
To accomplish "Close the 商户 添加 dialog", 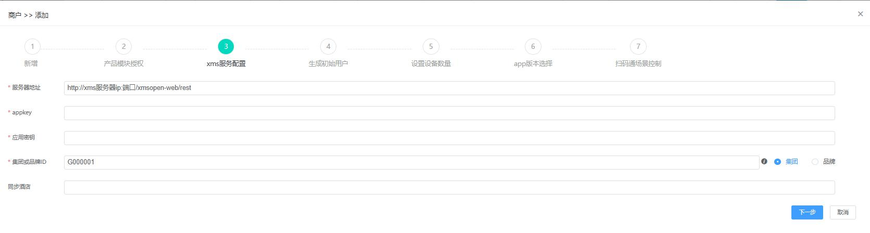I will (860, 14).
